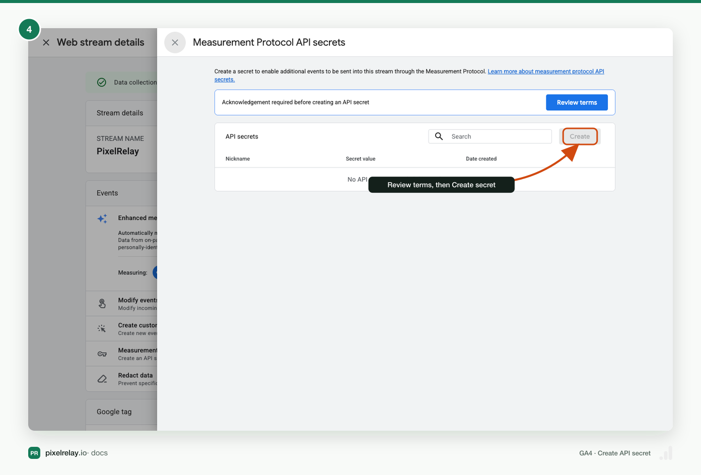Viewport: 701px width, 475px height.
Task: Open the Modify events row
Action: (122, 304)
